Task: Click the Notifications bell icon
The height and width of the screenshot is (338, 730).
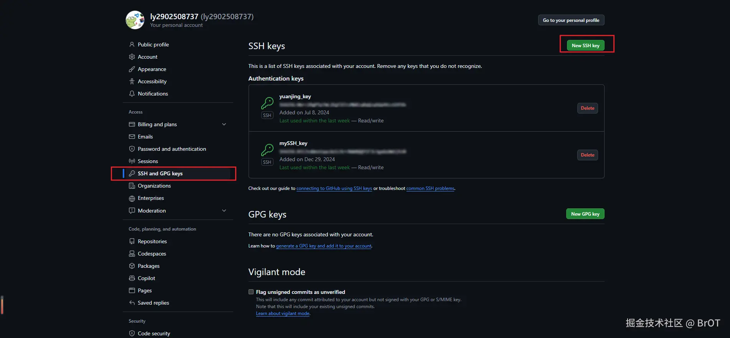Action: click(x=132, y=94)
